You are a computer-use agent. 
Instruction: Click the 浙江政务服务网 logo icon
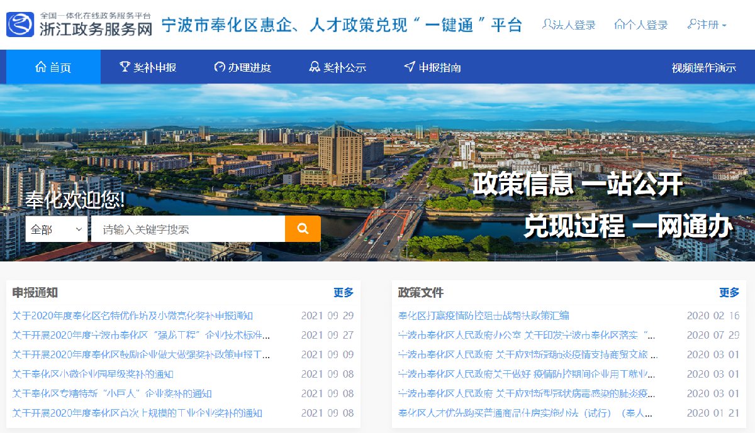(20, 25)
